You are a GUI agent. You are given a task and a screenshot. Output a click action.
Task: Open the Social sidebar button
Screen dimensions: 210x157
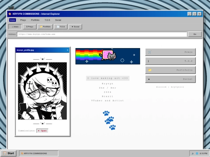(x=170, y=79)
